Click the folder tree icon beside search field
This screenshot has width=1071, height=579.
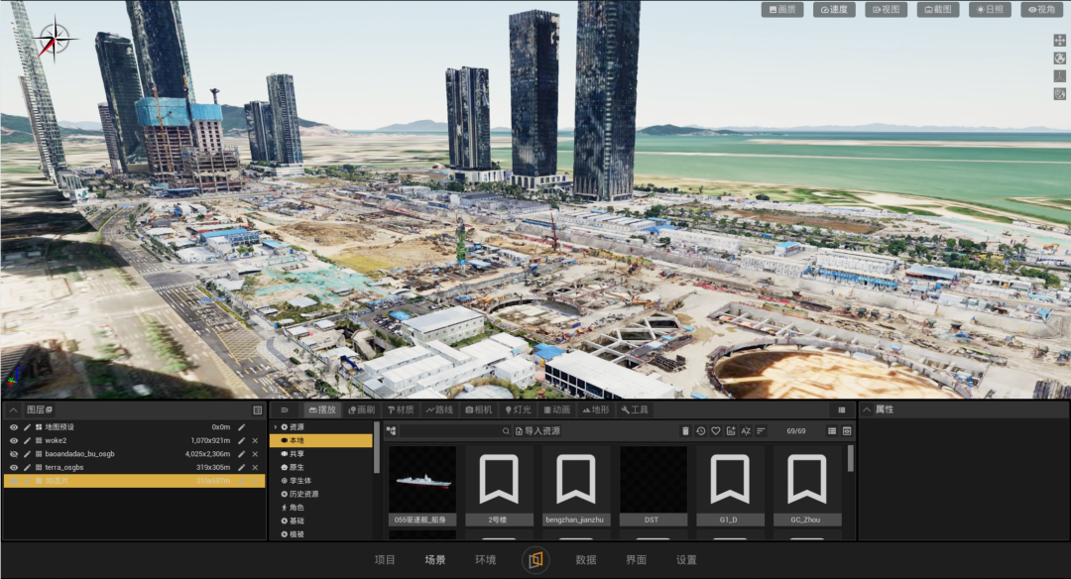[391, 431]
